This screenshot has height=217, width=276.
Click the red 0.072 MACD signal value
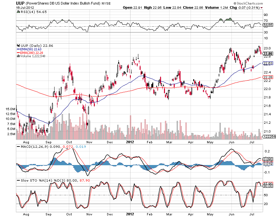(68, 147)
